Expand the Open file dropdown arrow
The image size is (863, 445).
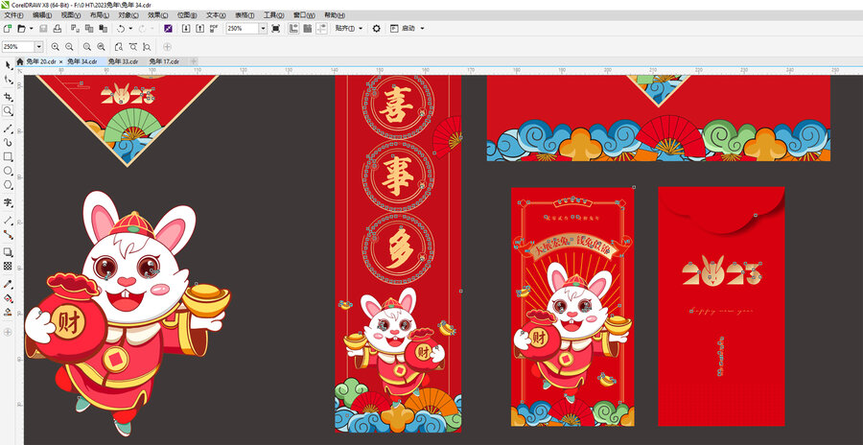[x=31, y=28]
